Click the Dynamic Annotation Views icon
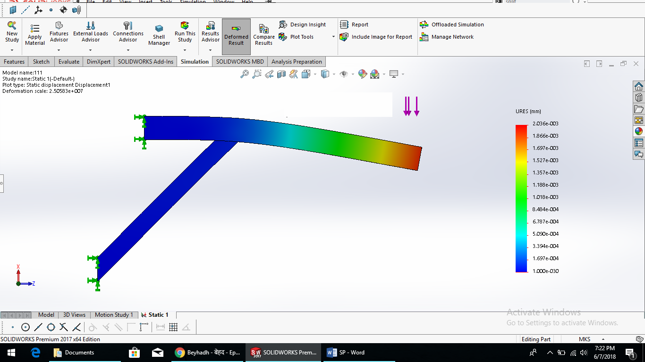The image size is (645, 362). (x=293, y=74)
